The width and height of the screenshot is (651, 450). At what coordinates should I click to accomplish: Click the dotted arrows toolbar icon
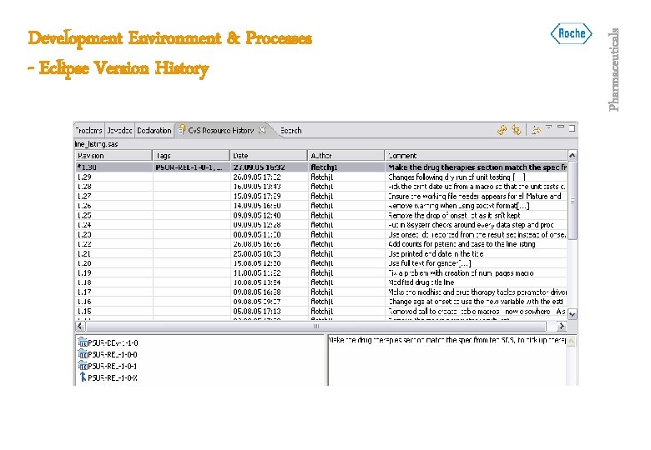pyautogui.click(x=536, y=130)
